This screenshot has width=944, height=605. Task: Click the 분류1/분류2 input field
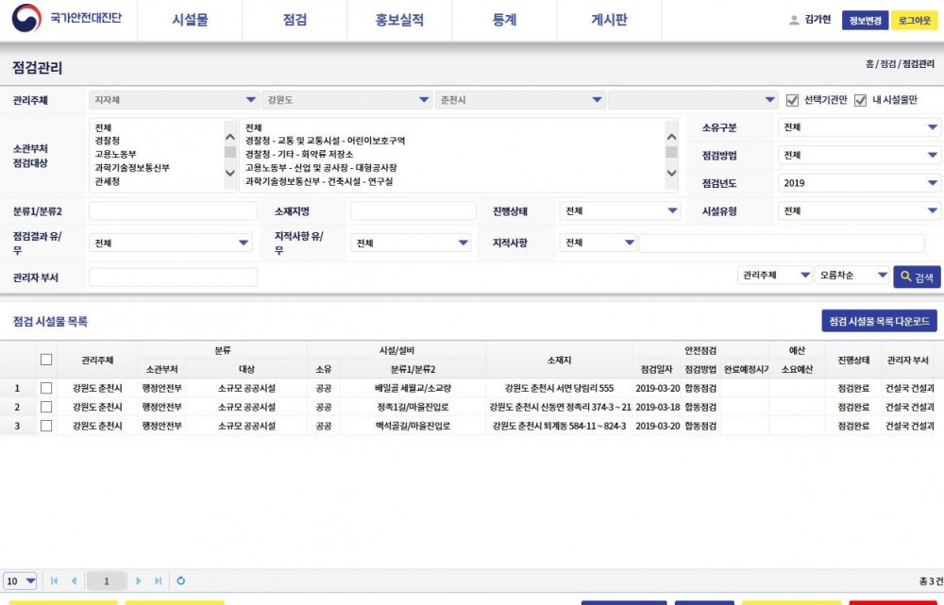(174, 210)
